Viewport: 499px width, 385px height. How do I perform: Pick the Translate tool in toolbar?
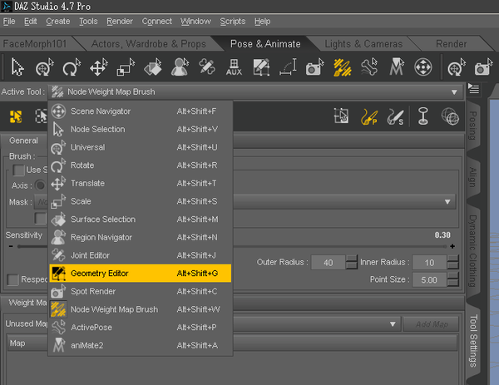click(99, 67)
